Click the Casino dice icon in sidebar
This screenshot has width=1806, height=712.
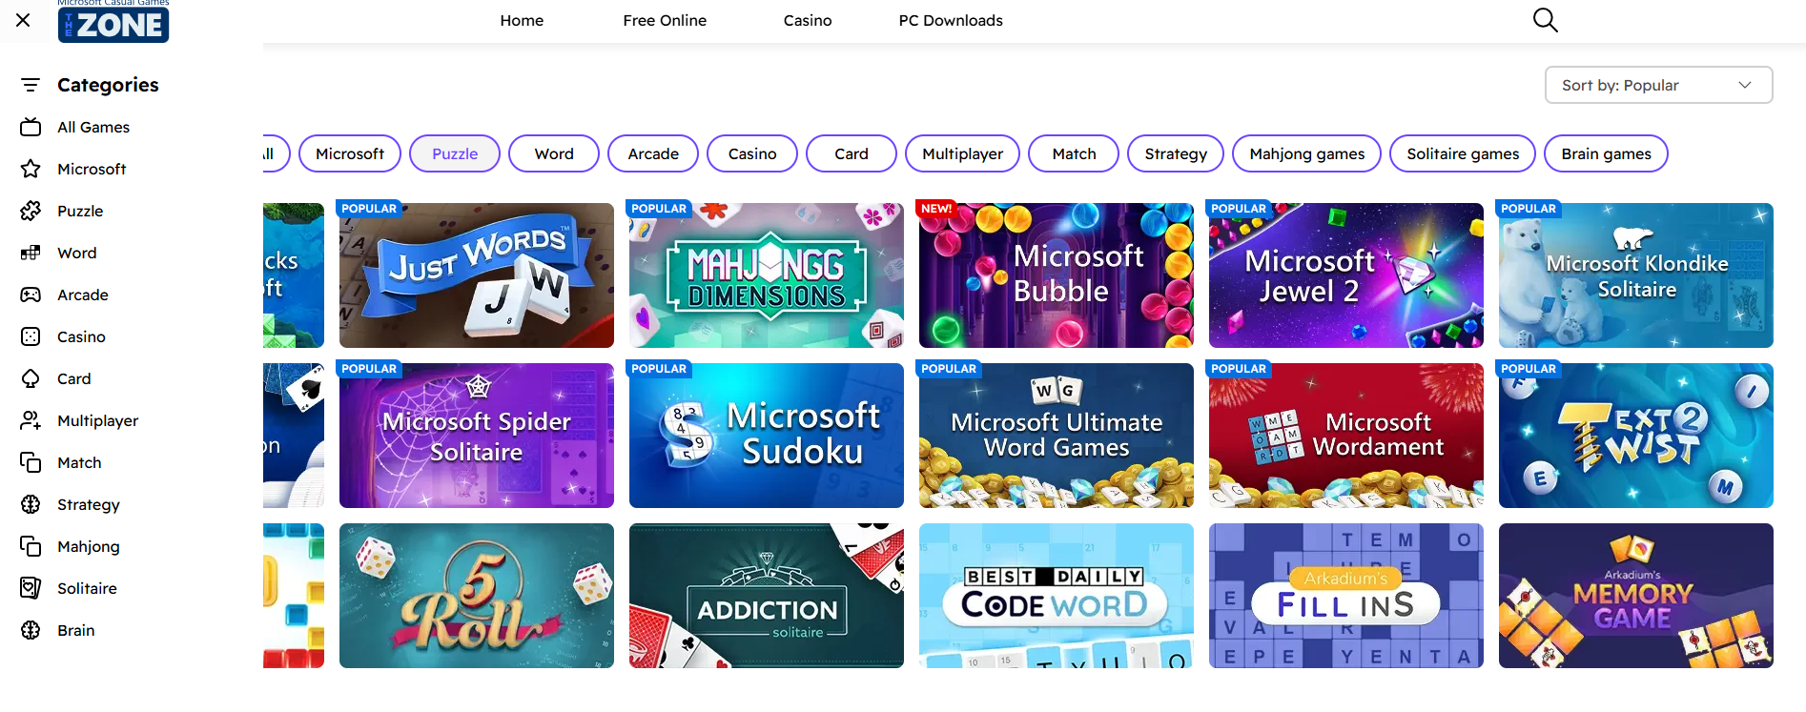pyautogui.click(x=31, y=336)
